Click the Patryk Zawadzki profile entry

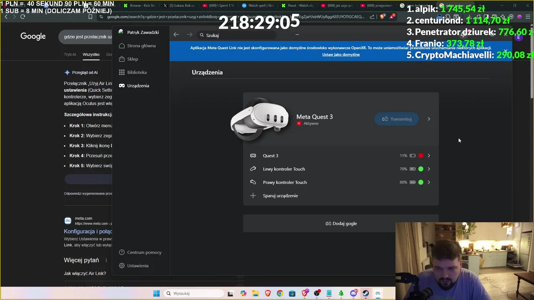pos(139,32)
